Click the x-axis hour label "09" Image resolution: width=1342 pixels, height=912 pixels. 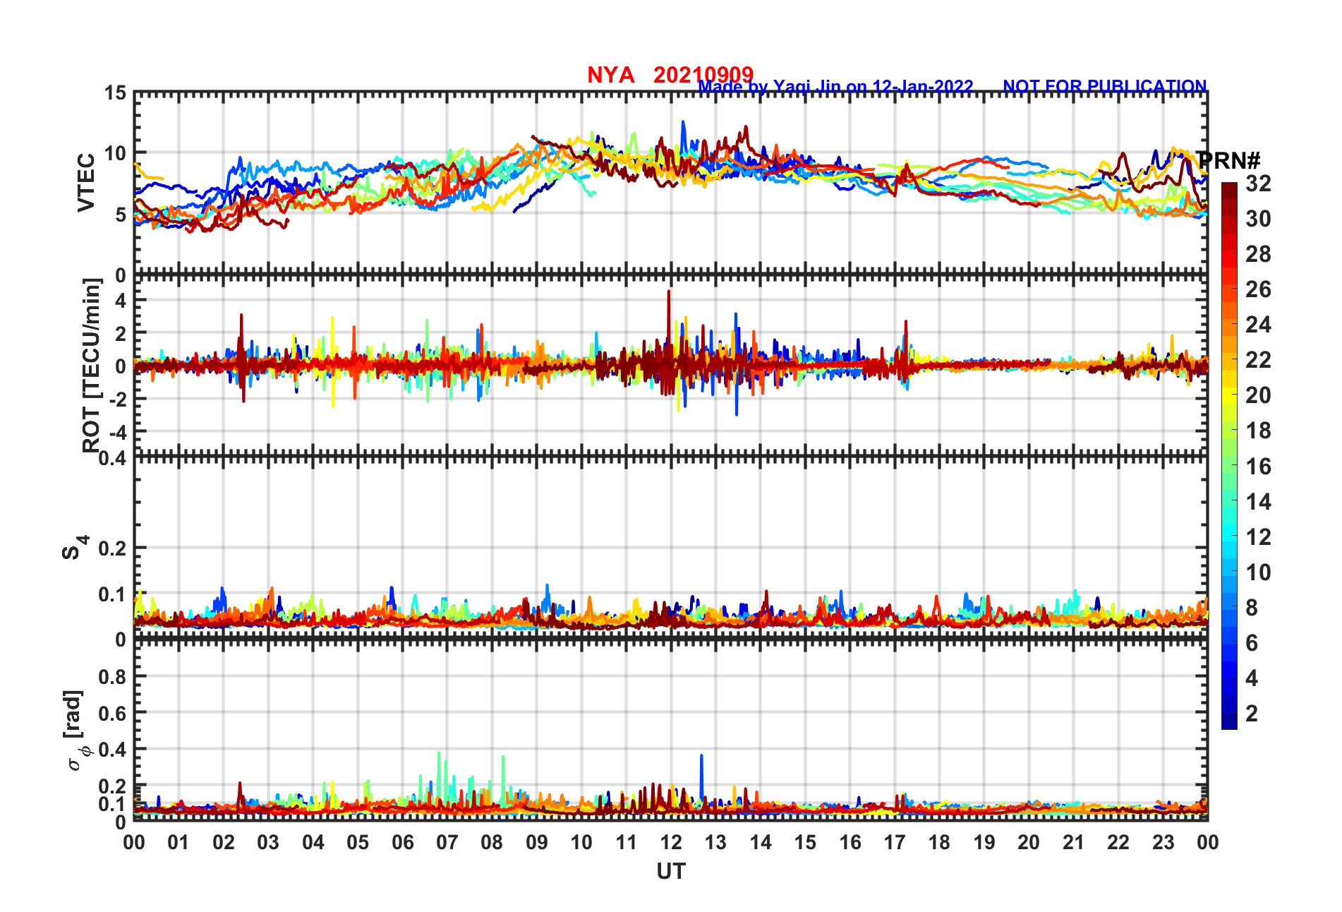tap(537, 842)
